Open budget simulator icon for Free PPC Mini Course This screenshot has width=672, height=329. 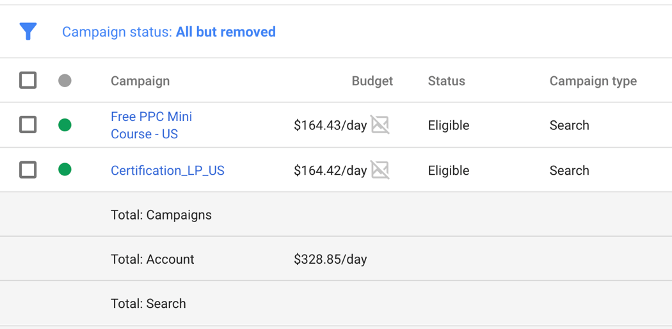coord(380,125)
